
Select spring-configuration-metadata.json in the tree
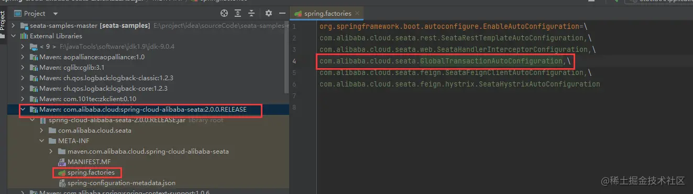coord(122,183)
